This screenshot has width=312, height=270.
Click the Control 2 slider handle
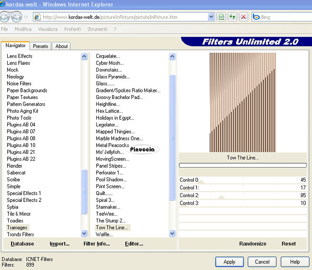[x=221, y=196]
